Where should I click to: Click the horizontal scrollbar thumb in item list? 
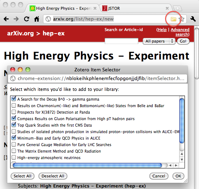coord(87,165)
